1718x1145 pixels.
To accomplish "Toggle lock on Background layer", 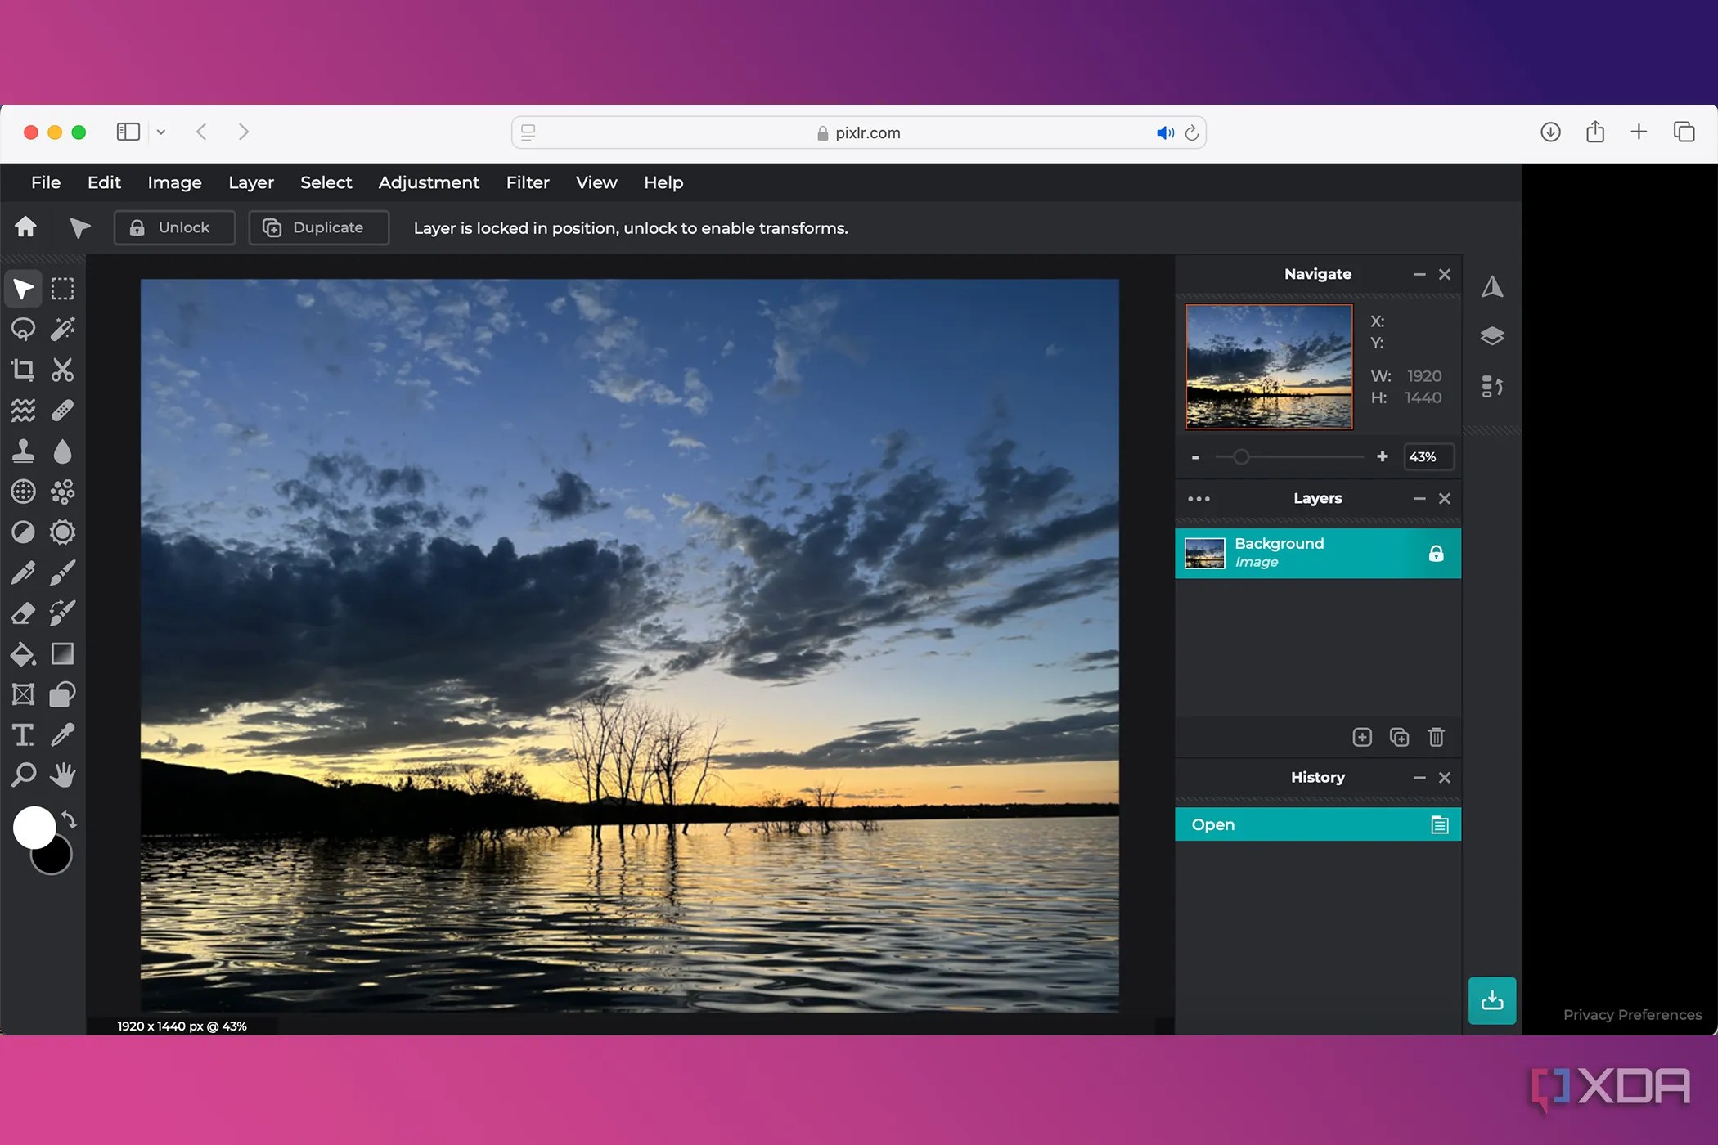I will (x=1436, y=554).
